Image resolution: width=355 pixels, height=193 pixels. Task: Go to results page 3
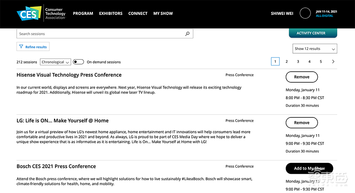[x=298, y=62]
